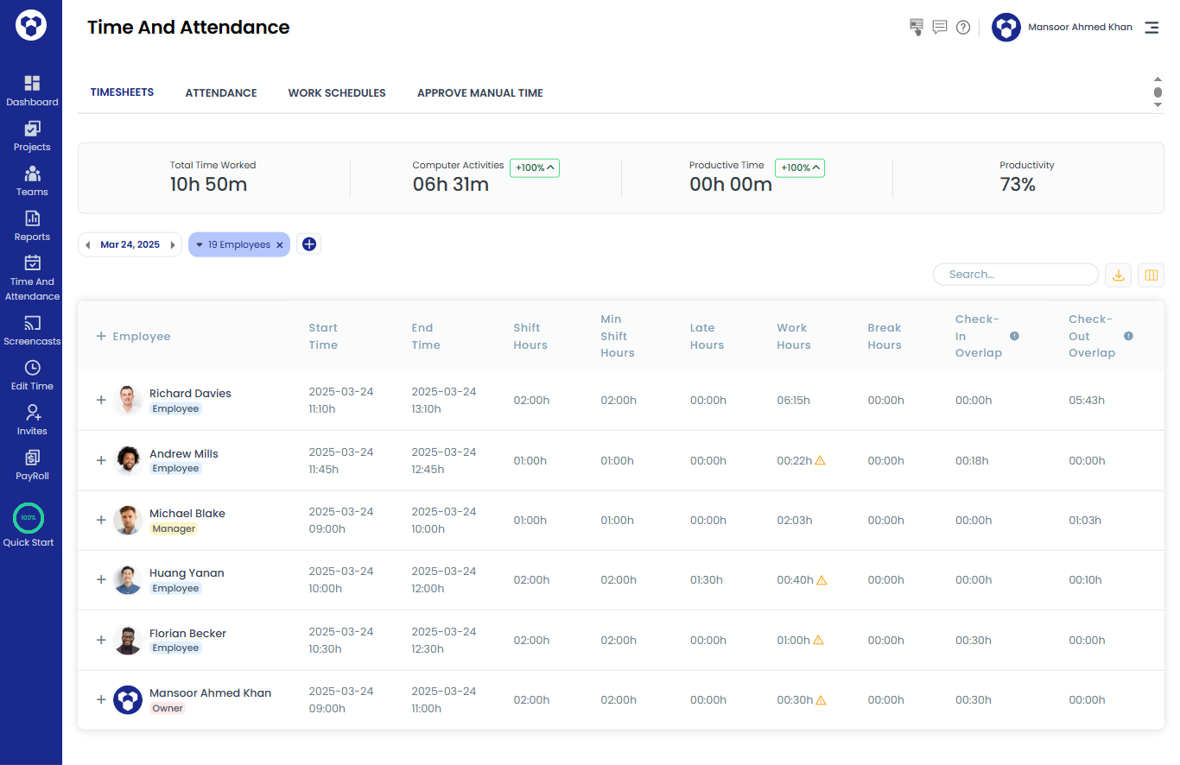1180x765 pixels.
Task: Click the add filter plus button
Action: coord(309,244)
